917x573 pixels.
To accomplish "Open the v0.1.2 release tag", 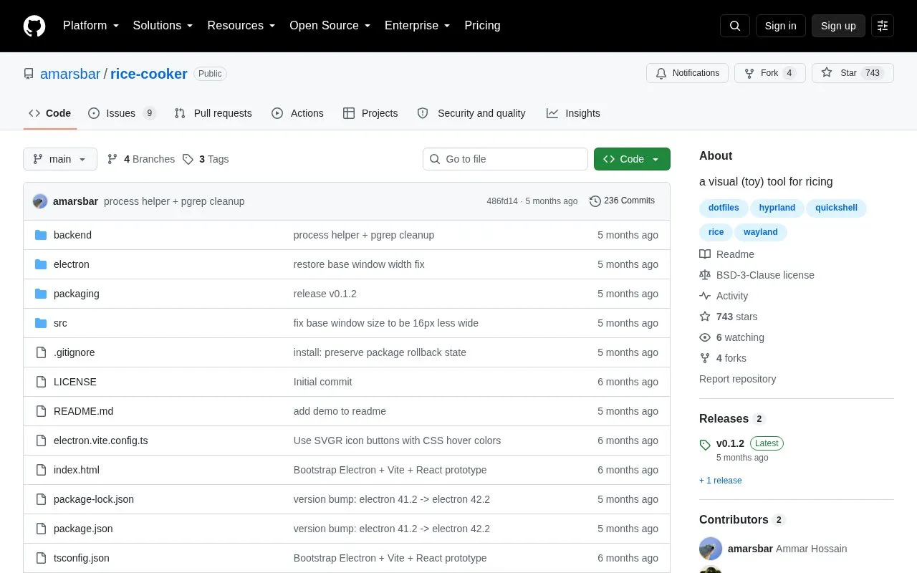I will 730,443.
